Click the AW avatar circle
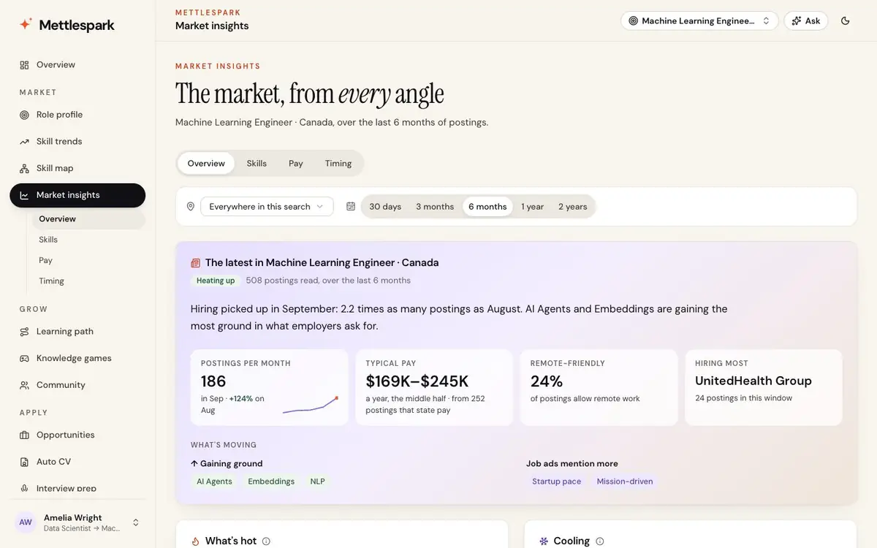Screen dimensions: 877x548 [x=26, y=522]
